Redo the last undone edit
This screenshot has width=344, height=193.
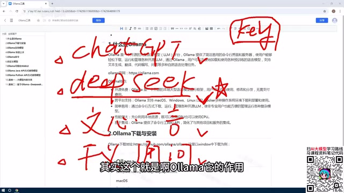tap(224, 28)
